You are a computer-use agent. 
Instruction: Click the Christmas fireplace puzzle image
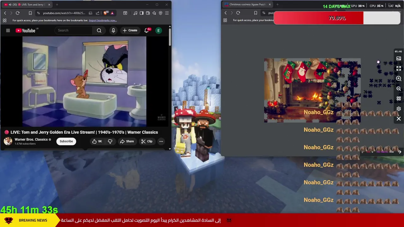pyautogui.click(x=312, y=90)
